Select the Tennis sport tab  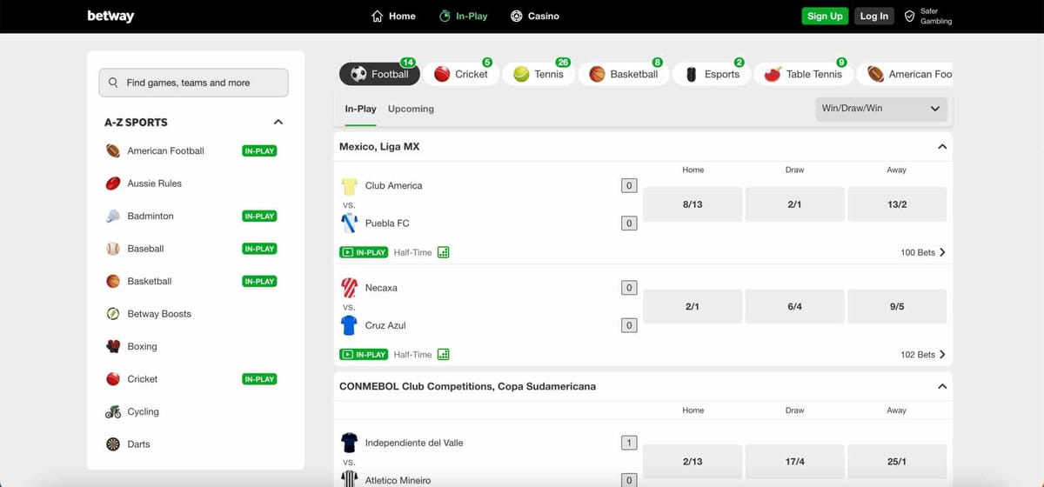[x=539, y=74]
